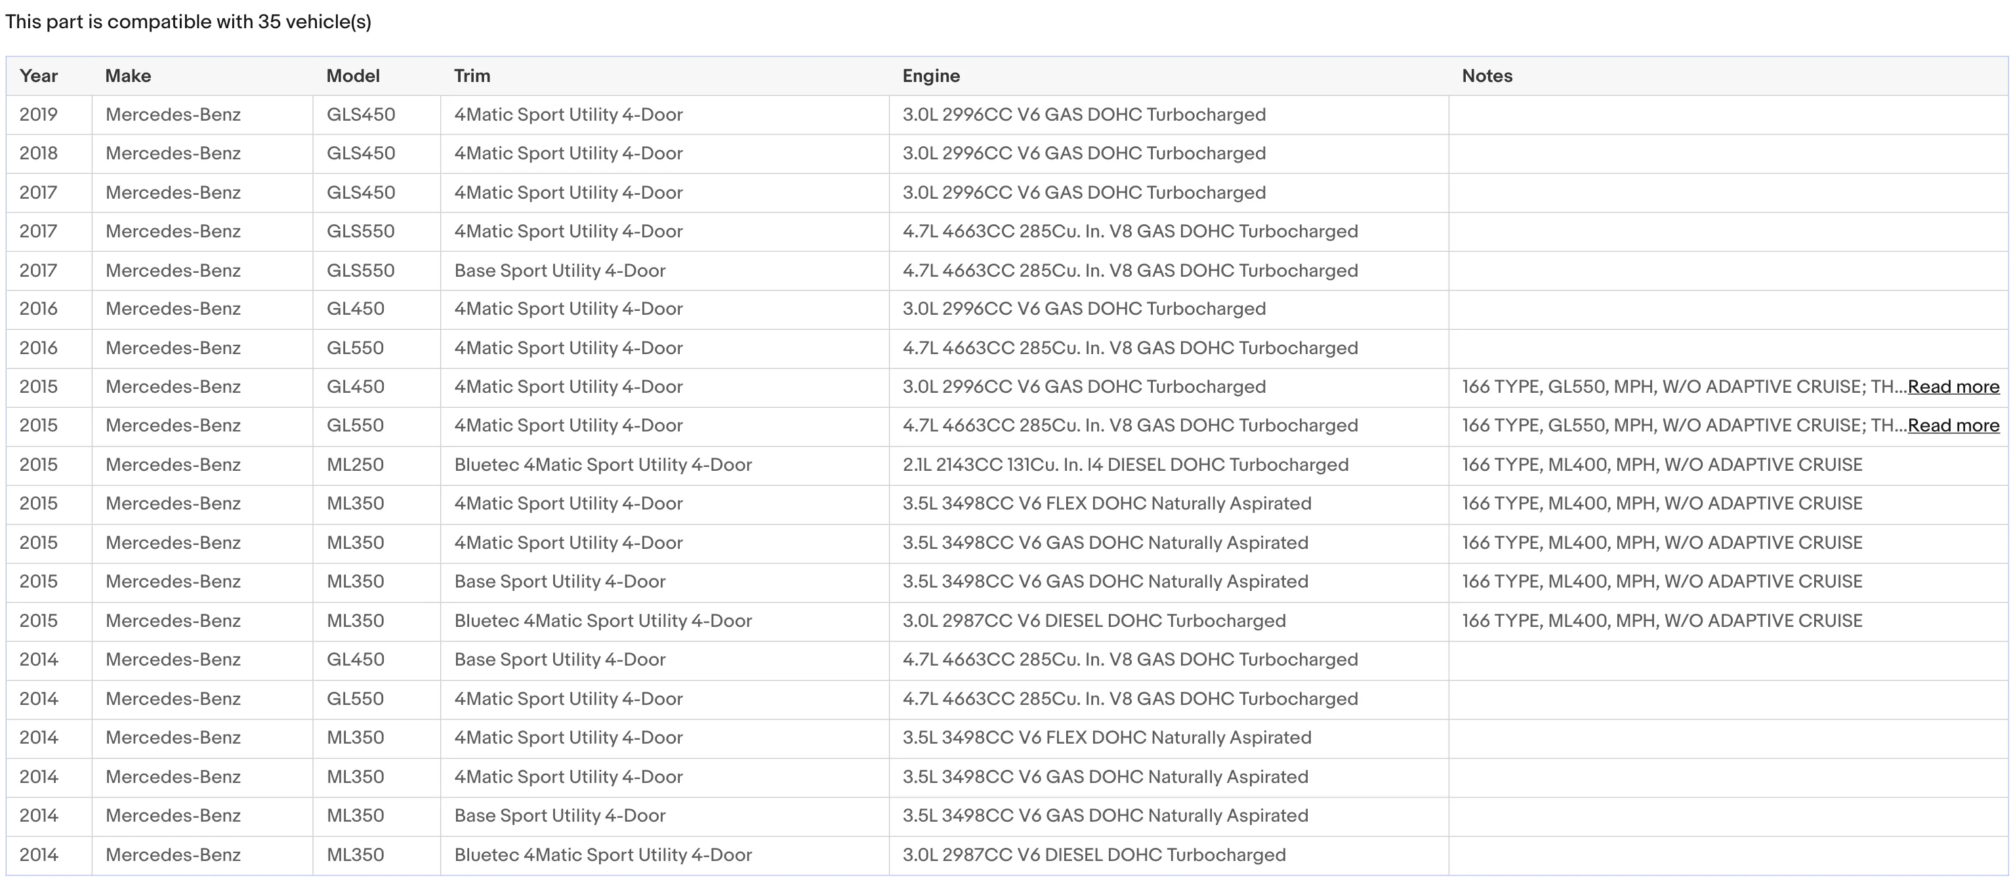Click the 2015 3.0L 2987CC DIESEL engine cell
The width and height of the screenshot is (2013, 880).
[x=1169, y=621]
